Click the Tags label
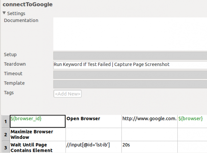The width and height of the screenshot is (207, 153). pyautogui.click(x=9, y=92)
